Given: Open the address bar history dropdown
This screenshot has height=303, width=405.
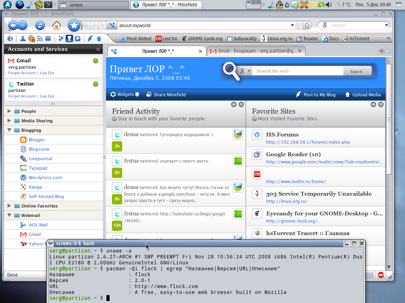Looking at the screenshot, I should (x=292, y=25).
